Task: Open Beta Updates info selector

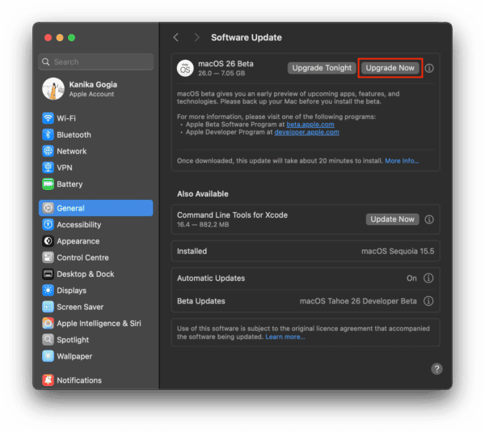Action: click(x=429, y=301)
